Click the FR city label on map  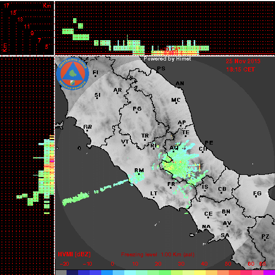point(171,184)
